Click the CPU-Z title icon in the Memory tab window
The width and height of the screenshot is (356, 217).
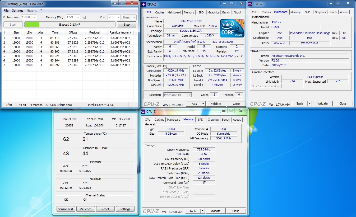pos(143,111)
